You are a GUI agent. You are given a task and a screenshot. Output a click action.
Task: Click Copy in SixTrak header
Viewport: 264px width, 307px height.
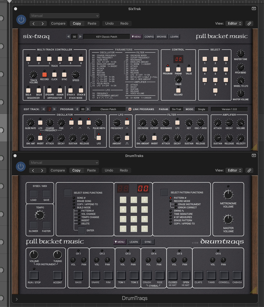click(77, 24)
